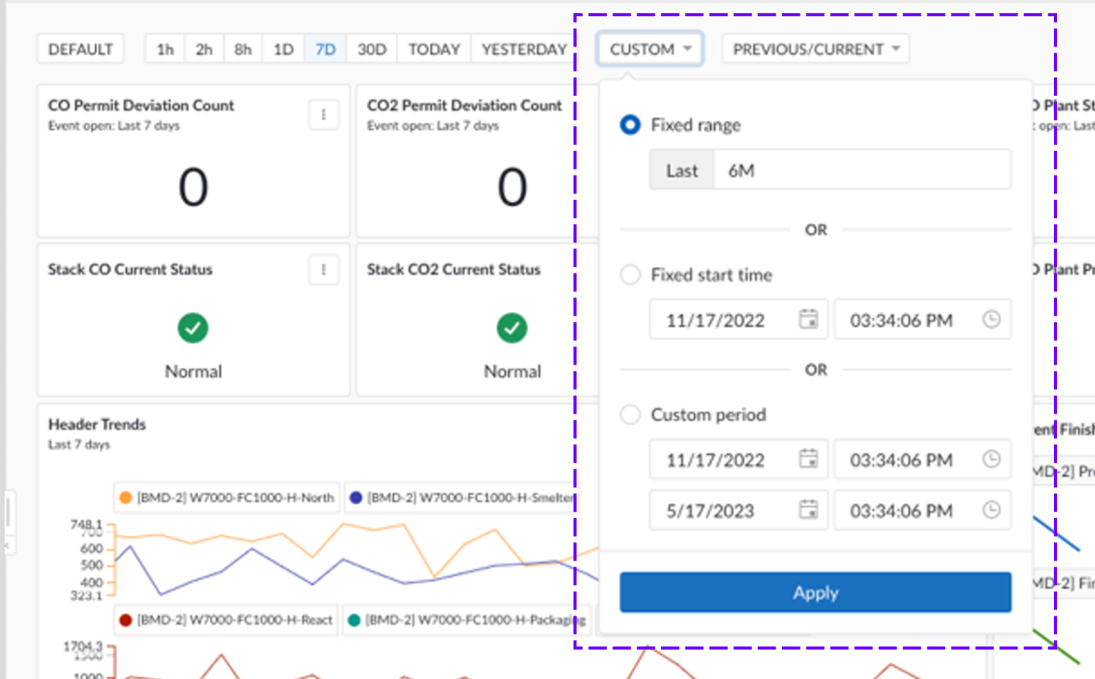This screenshot has width=1095, height=679.
Task: Open options menu on CO Permit Deviation Count
Action: point(324,115)
